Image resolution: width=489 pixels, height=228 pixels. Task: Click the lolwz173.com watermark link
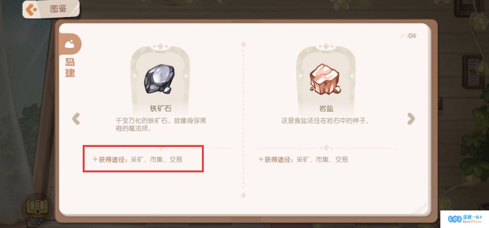[x=472, y=222]
